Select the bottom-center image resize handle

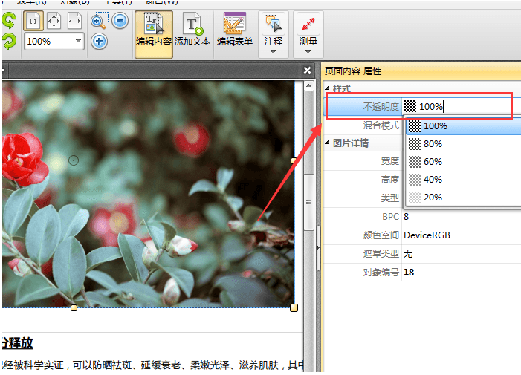tap(74, 308)
